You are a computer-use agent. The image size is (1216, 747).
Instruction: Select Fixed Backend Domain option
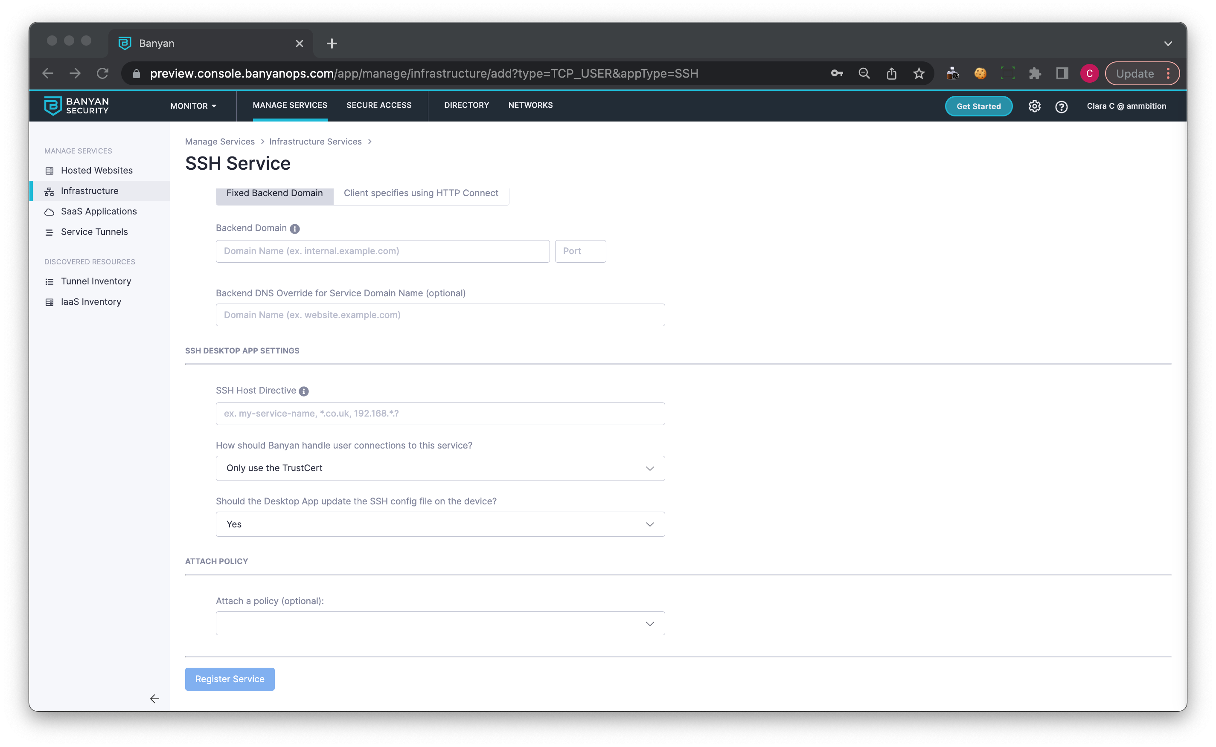tap(274, 194)
